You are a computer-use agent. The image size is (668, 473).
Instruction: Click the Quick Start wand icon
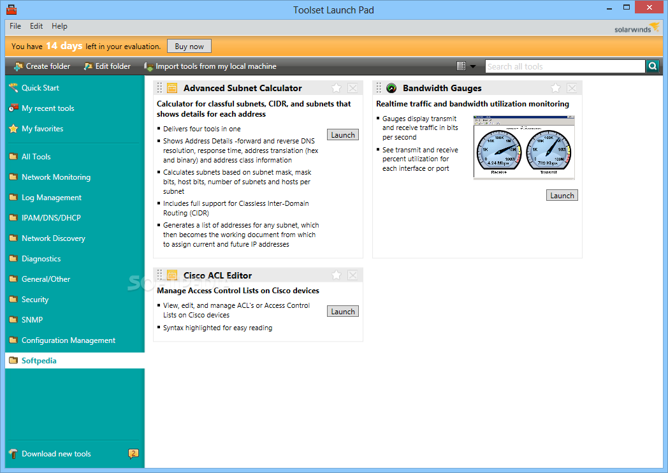(13, 88)
